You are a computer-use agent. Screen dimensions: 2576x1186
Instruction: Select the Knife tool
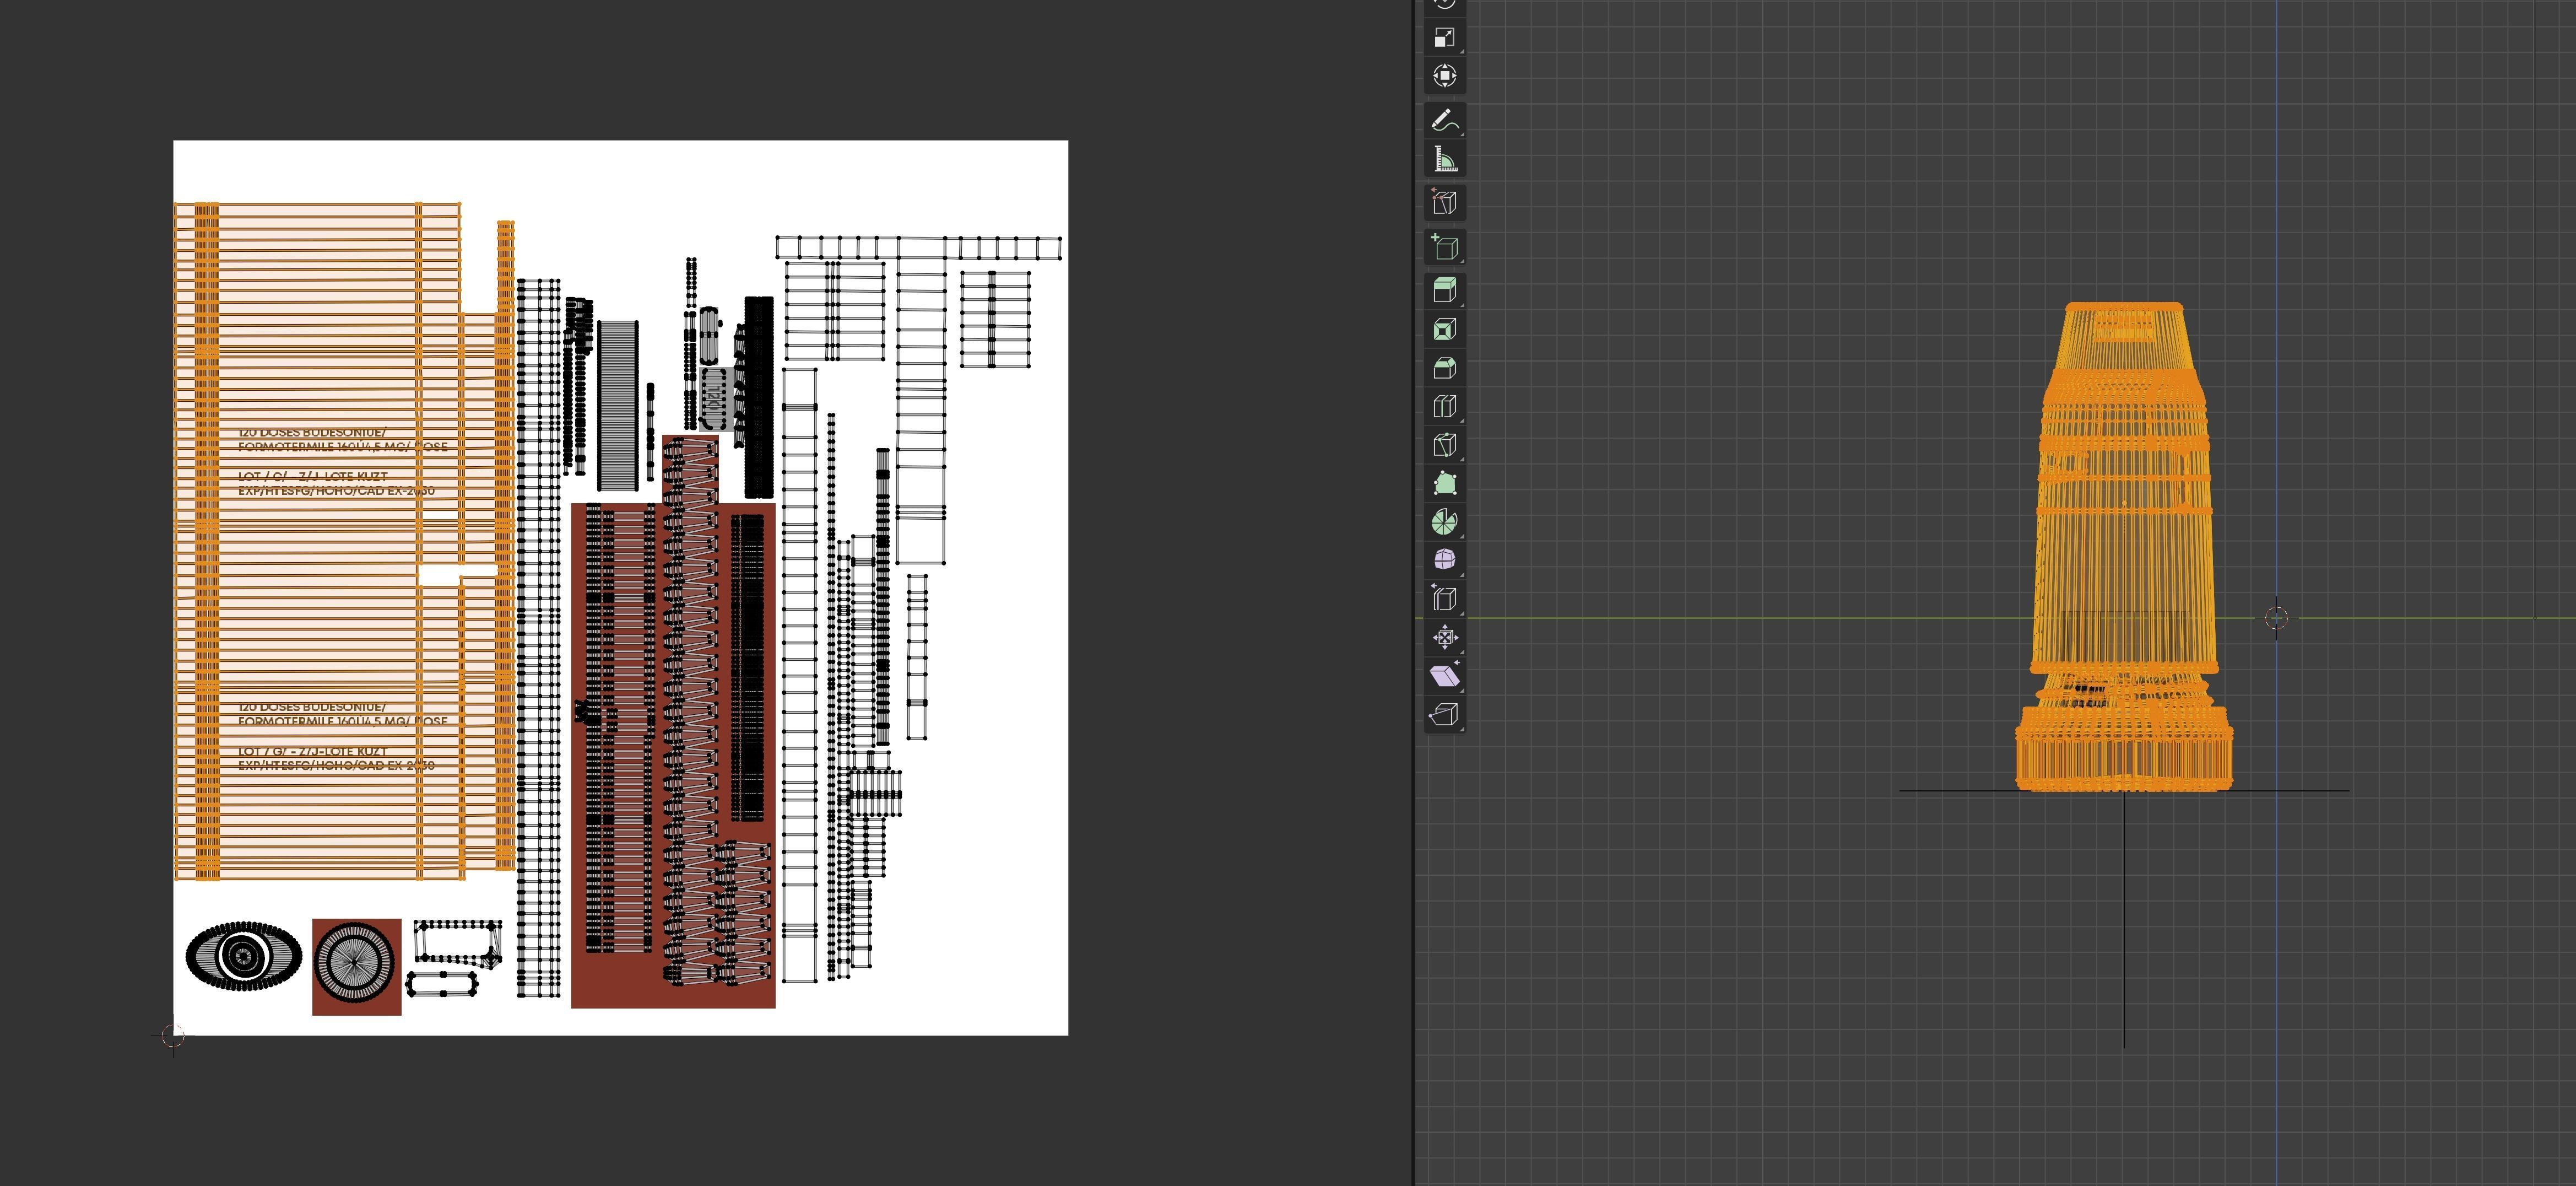pyautogui.click(x=1444, y=445)
